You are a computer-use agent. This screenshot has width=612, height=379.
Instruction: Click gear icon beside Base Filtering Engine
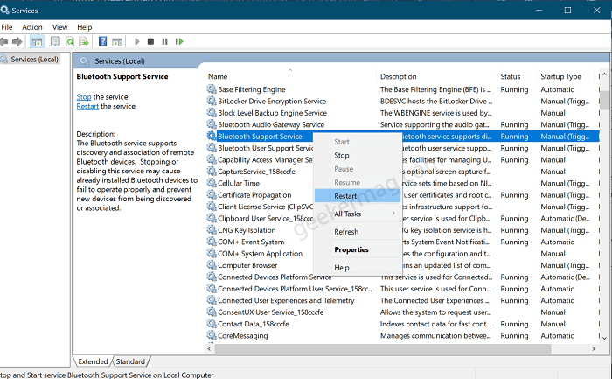point(212,89)
